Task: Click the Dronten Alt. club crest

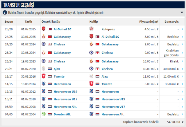Action: coord(44,114)
